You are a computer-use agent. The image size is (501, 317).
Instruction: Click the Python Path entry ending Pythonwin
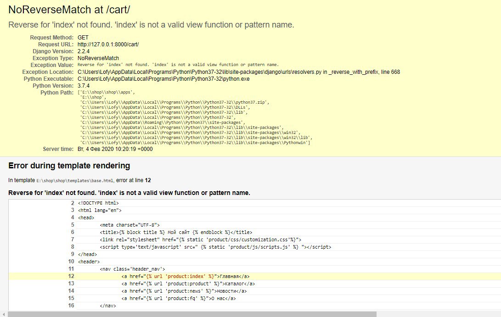(195, 143)
